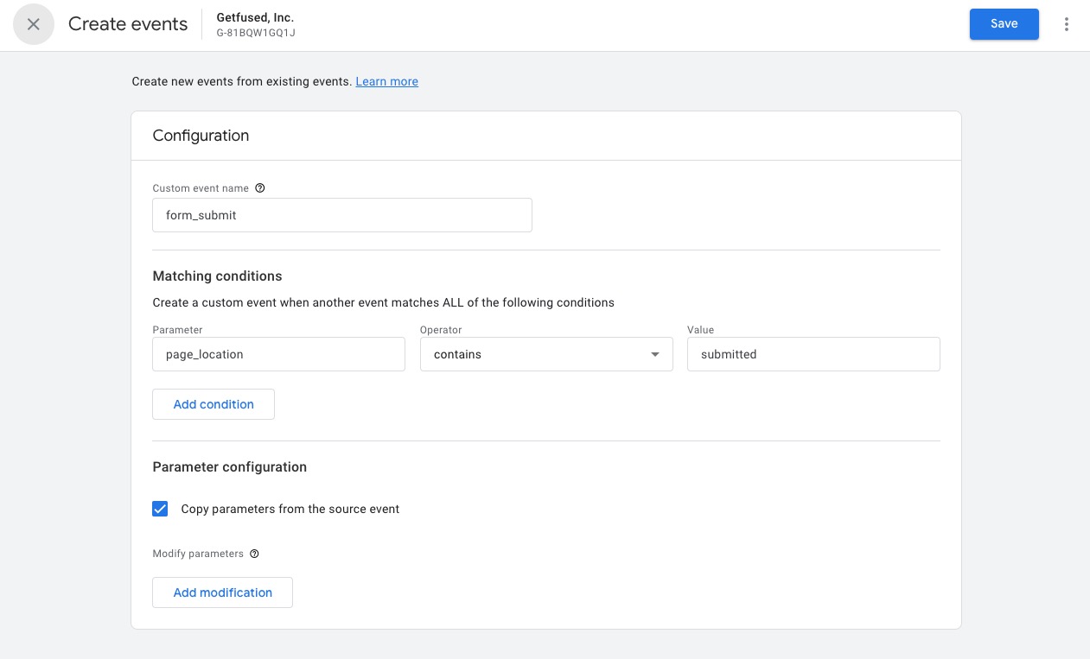
Task: Close the Create events panel
Action: 34,24
